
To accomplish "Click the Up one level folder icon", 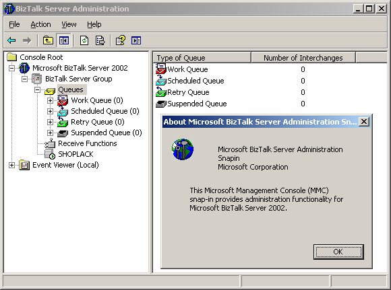I will pyautogui.click(x=48, y=40).
